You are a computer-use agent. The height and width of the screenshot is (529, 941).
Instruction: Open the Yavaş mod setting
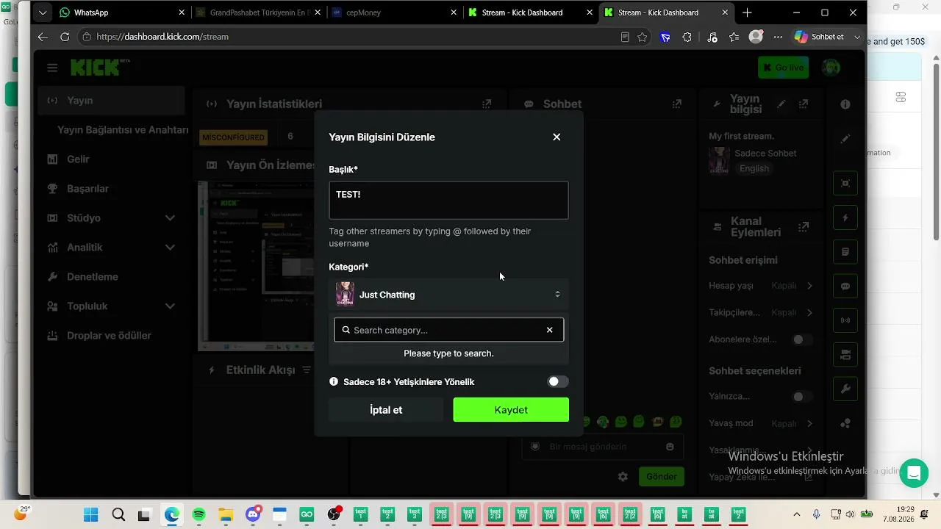point(761,423)
